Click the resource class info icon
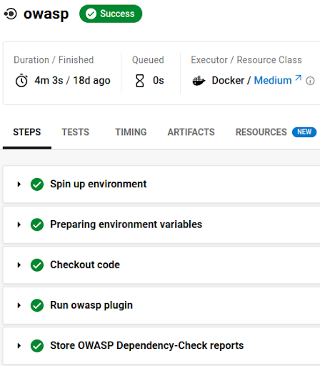320x366 pixels. click(x=310, y=81)
